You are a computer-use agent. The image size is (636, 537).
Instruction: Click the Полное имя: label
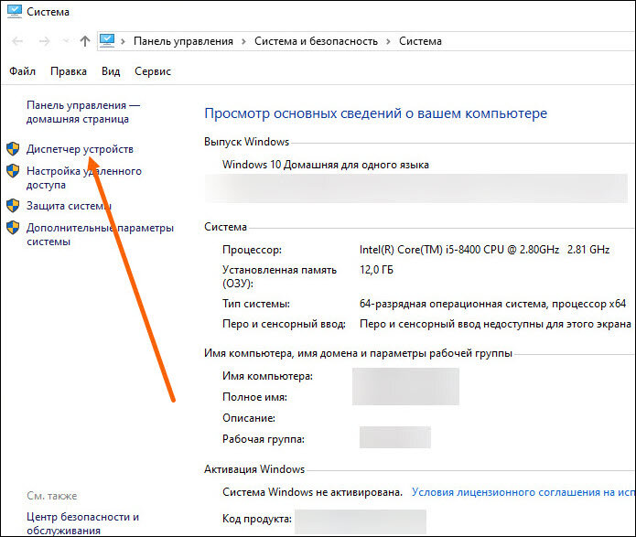pos(254,397)
